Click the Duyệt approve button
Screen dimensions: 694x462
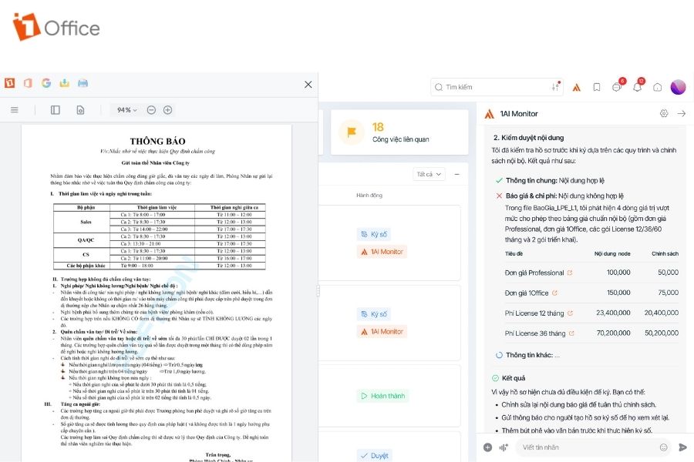click(375, 455)
